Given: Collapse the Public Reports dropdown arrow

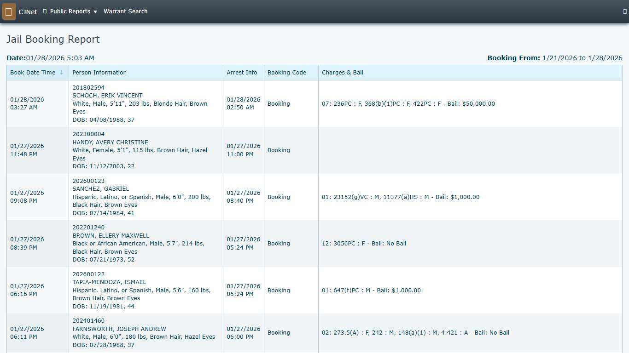Looking at the screenshot, I should (x=95, y=11).
